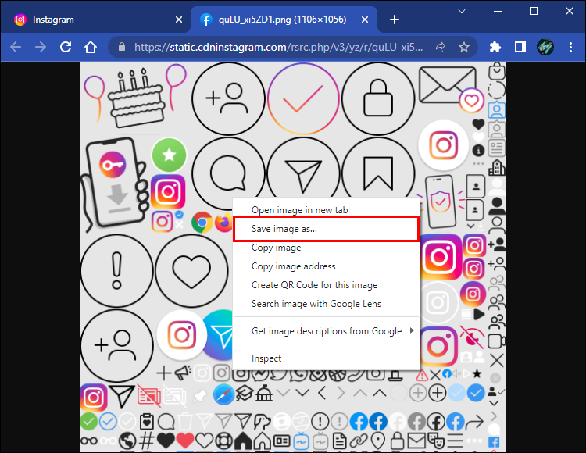Share this page via share icon
The height and width of the screenshot is (453, 586).
[439, 47]
